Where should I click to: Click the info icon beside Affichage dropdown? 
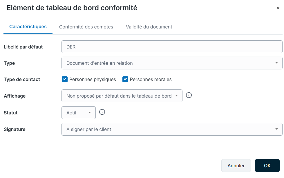click(x=189, y=95)
